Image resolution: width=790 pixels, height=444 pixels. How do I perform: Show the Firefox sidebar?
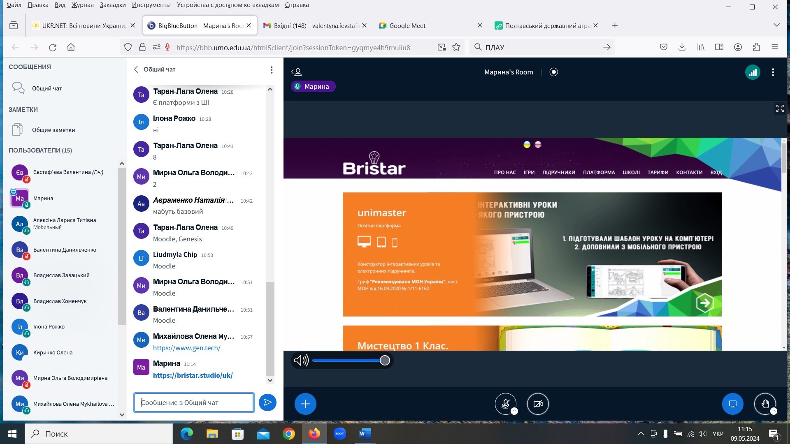point(719,47)
